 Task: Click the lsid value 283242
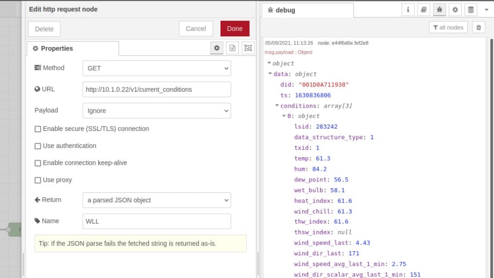tap(327, 127)
